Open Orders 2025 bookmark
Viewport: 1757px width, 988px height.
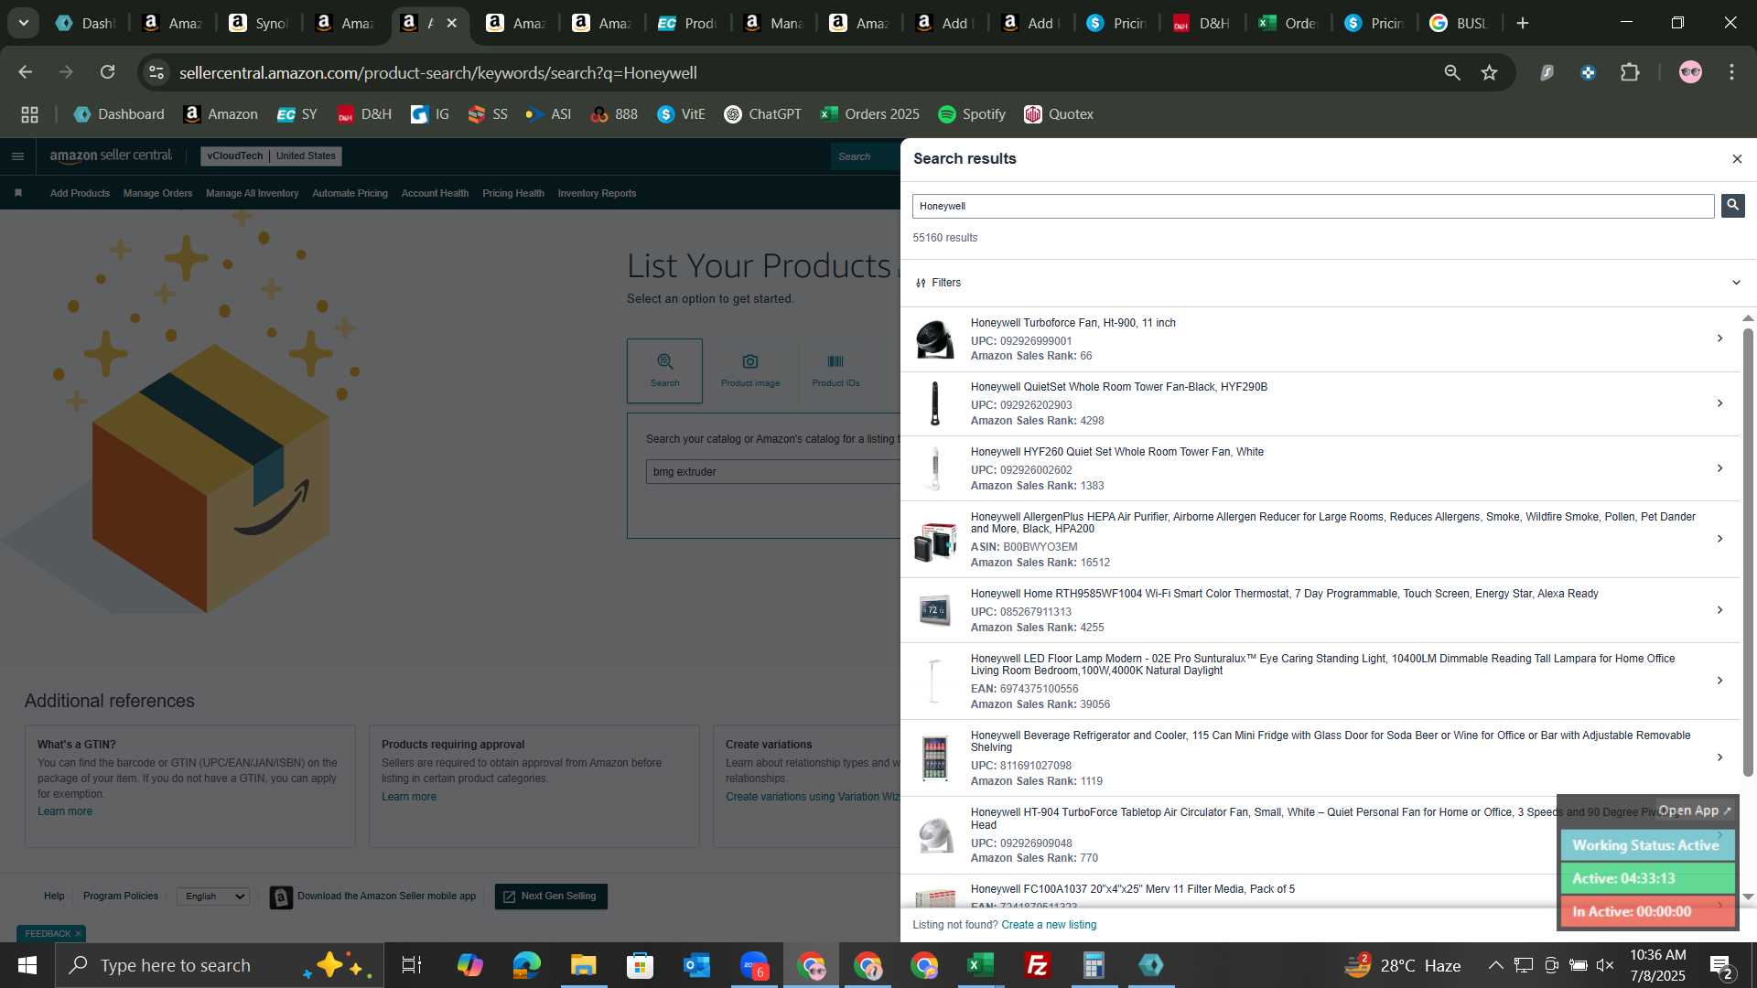click(870, 114)
